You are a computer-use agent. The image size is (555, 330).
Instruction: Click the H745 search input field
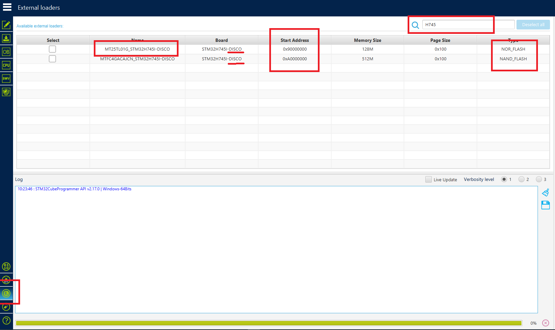click(458, 24)
